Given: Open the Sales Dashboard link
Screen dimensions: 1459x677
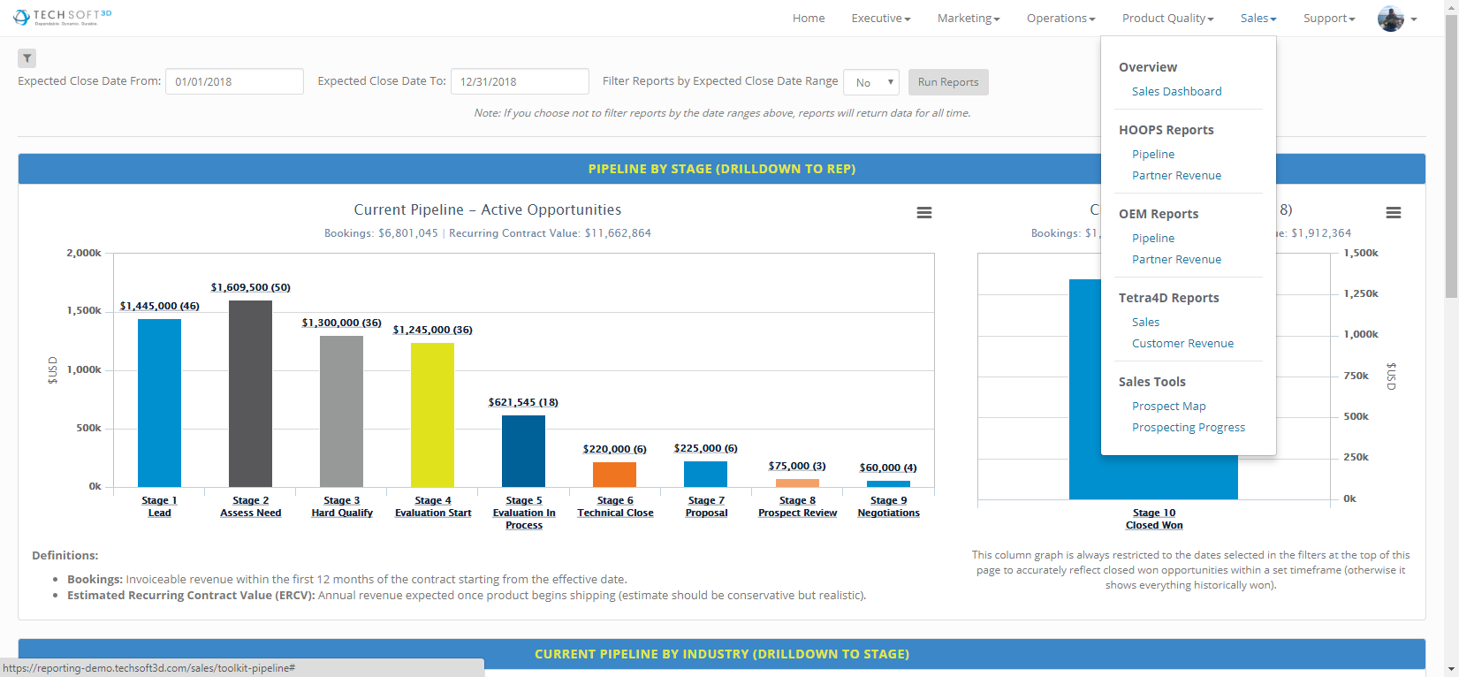Looking at the screenshot, I should click(1176, 91).
